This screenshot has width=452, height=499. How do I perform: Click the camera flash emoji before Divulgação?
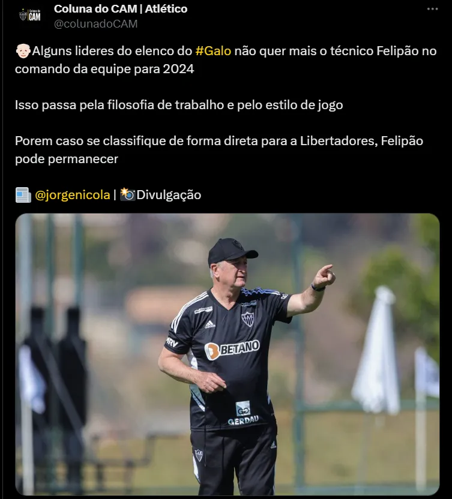pyautogui.click(x=128, y=194)
